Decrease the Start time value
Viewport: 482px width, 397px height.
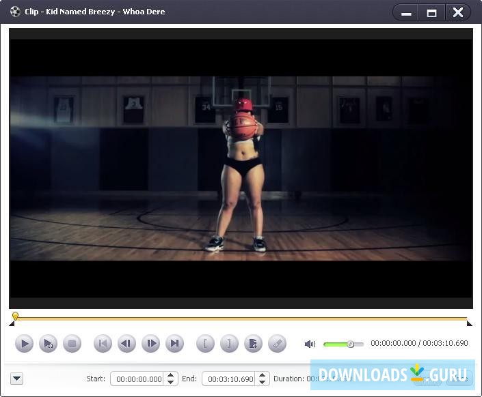171,382
